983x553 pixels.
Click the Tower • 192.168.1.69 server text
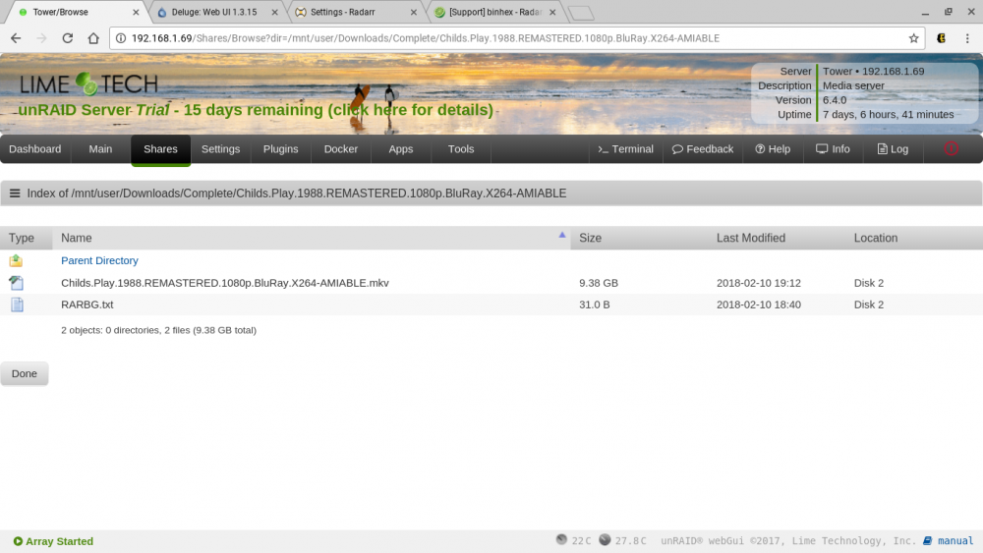[873, 72]
